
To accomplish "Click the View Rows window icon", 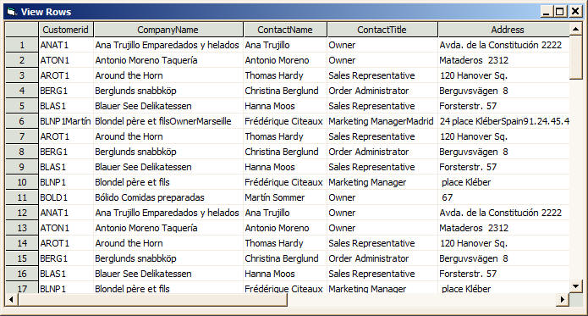I will (x=12, y=12).
